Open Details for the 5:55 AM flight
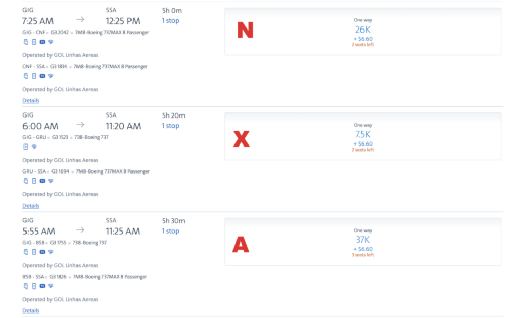The width and height of the screenshot is (522, 318). tap(31, 311)
